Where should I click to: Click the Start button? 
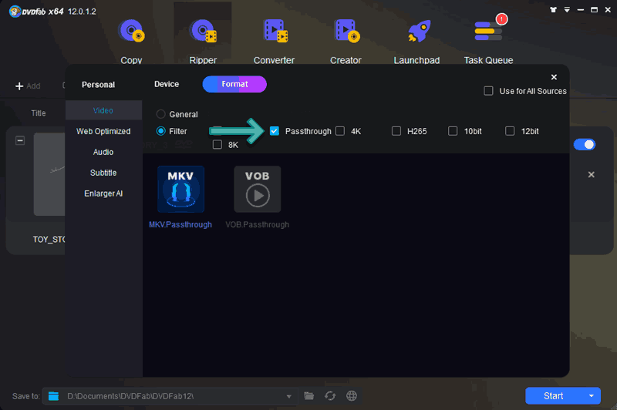(x=553, y=396)
